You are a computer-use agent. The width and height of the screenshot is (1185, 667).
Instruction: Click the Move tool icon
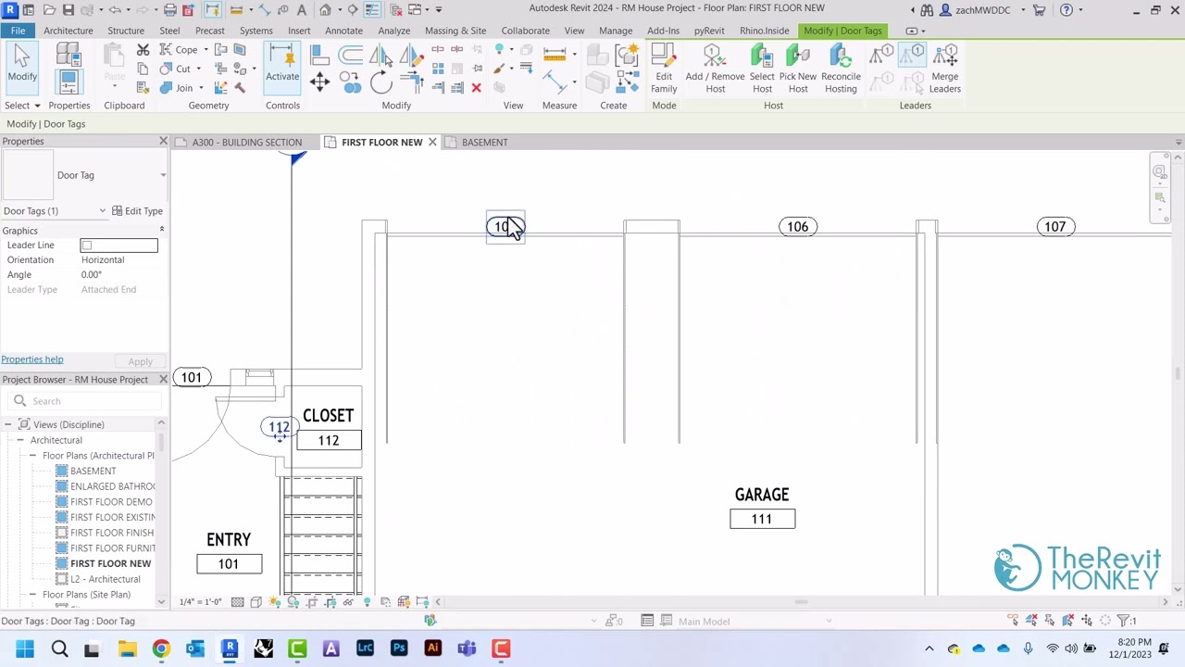coord(319,82)
